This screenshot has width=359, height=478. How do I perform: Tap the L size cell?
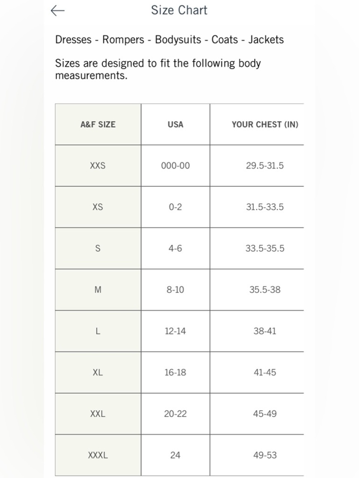98,331
